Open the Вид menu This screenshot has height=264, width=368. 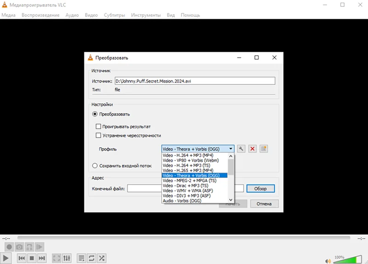171,15
